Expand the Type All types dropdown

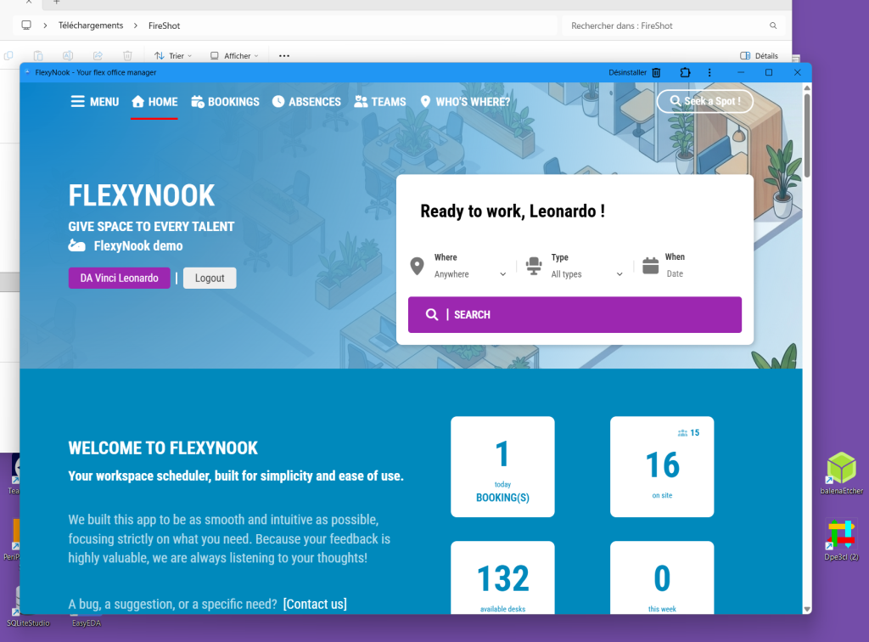pos(587,274)
